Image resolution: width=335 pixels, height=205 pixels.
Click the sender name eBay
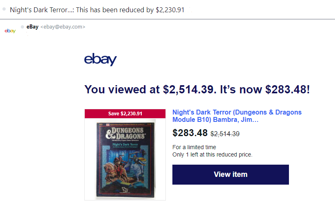click(x=32, y=27)
